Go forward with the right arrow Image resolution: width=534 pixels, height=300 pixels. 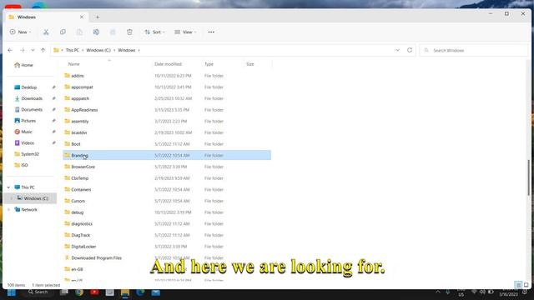click(x=23, y=50)
